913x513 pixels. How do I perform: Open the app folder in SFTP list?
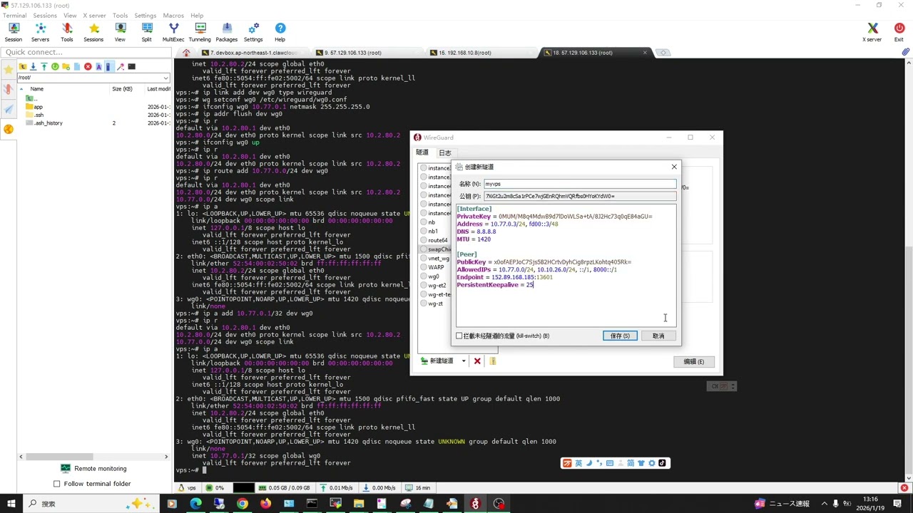34,107
